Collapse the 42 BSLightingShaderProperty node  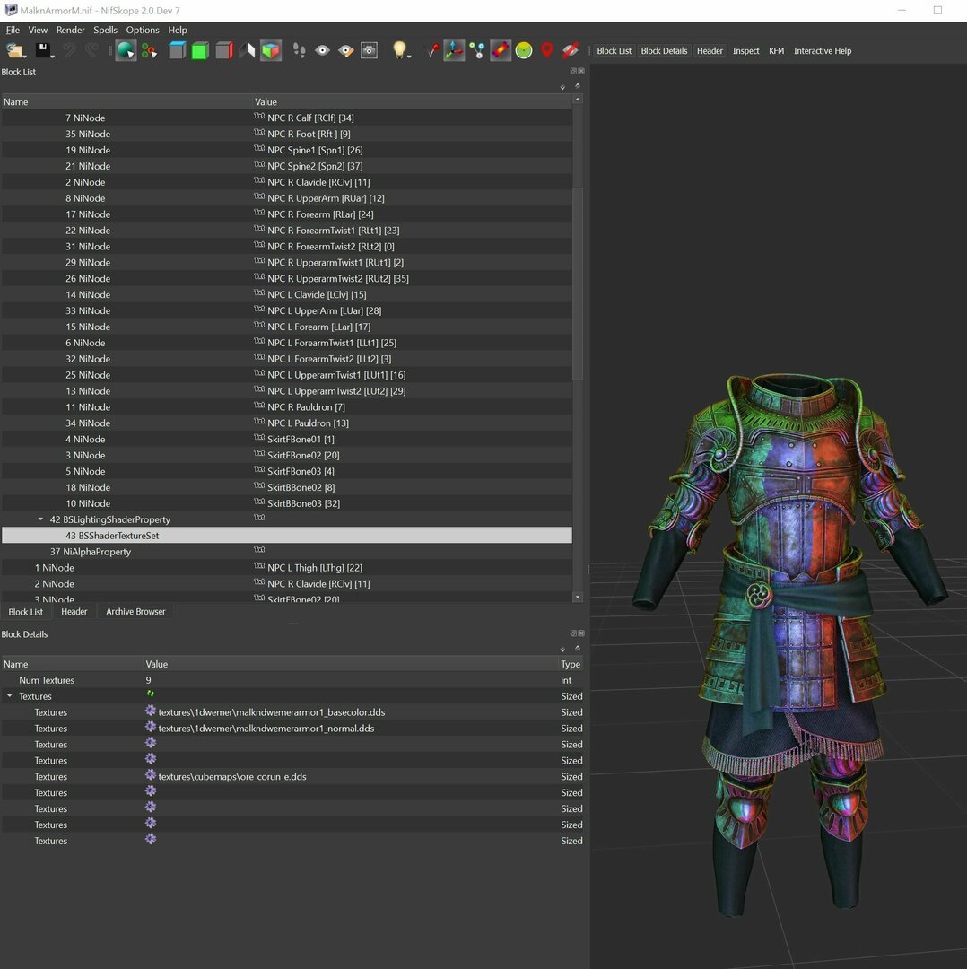coord(40,519)
